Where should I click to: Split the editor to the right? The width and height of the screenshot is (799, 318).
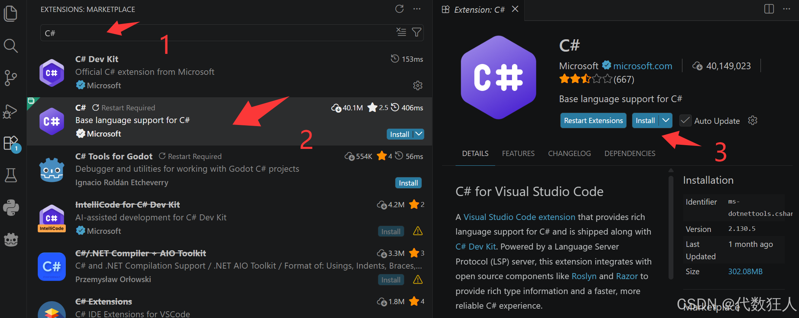click(769, 9)
